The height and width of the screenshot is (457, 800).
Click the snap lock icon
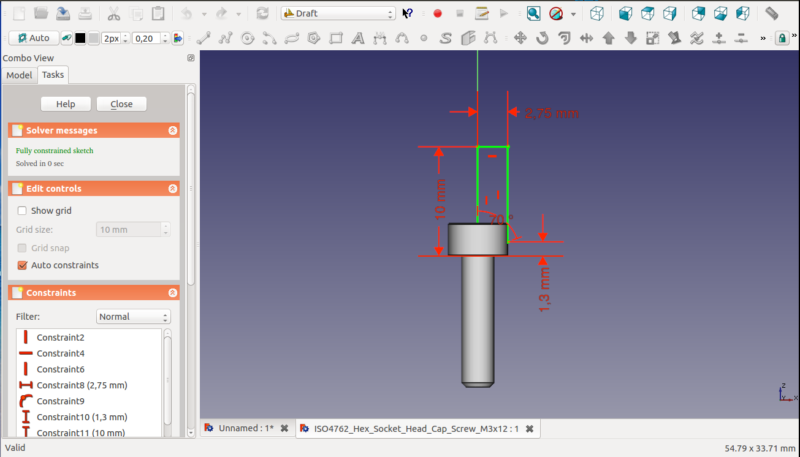(782, 39)
